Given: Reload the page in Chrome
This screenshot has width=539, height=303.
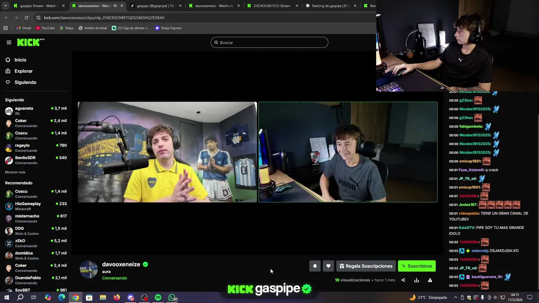Looking at the screenshot, I should pyautogui.click(x=26, y=18).
